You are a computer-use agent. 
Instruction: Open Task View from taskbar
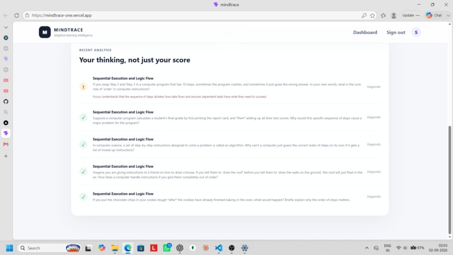tap(88, 248)
